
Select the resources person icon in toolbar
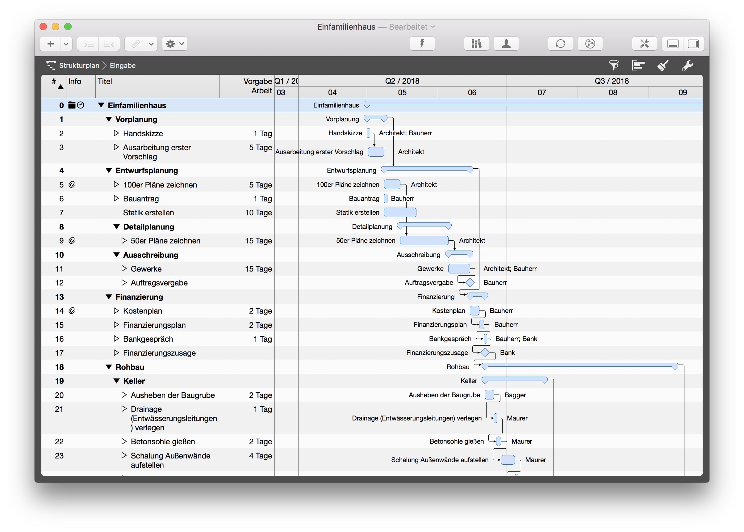tap(506, 44)
